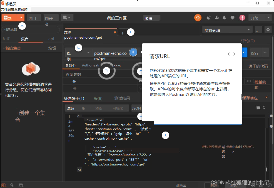Open the 没有环境 dropdown
Viewport: 274px width, 188px height.
point(227,29)
